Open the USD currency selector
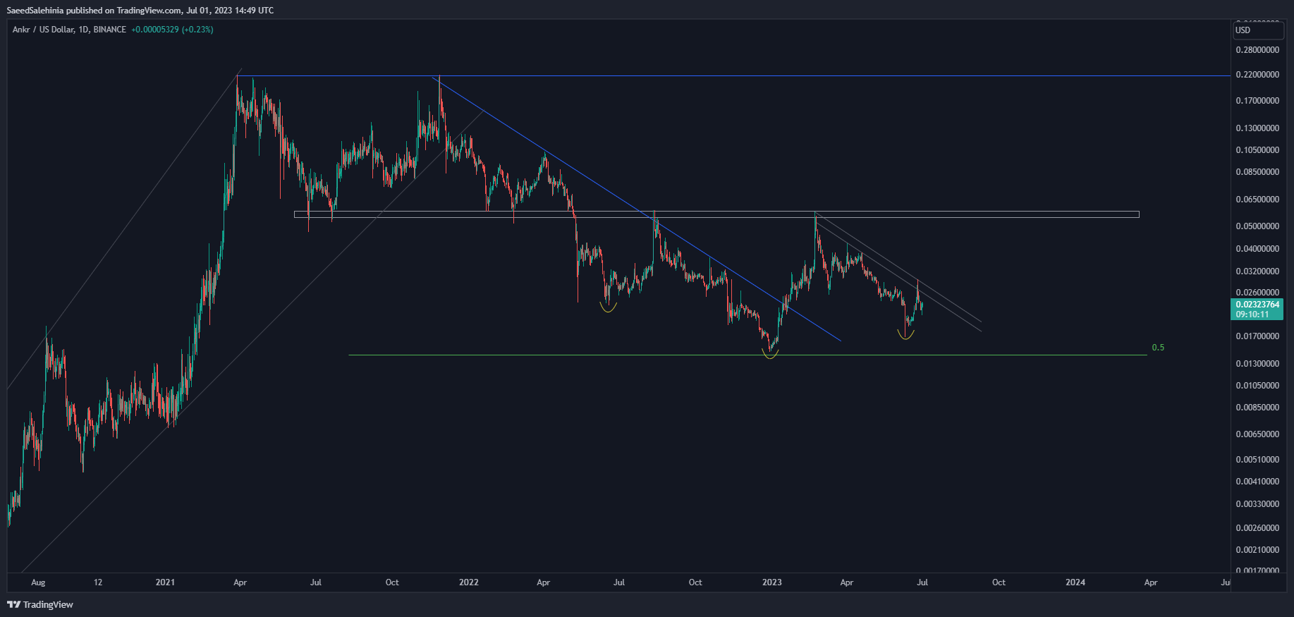The height and width of the screenshot is (617, 1294). (x=1258, y=30)
